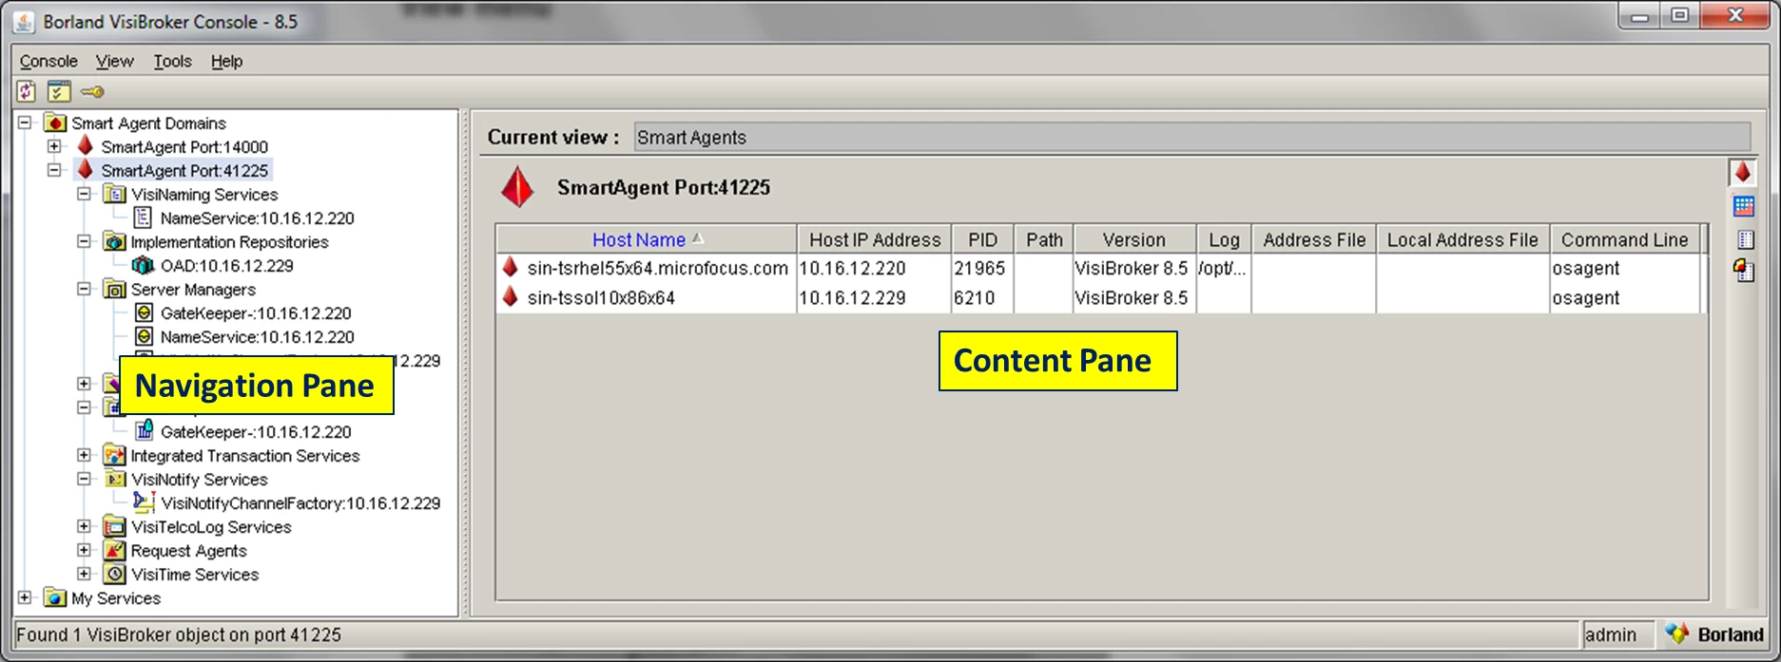Click the Version column header

pyautogui.click(x=1133, y=239)
